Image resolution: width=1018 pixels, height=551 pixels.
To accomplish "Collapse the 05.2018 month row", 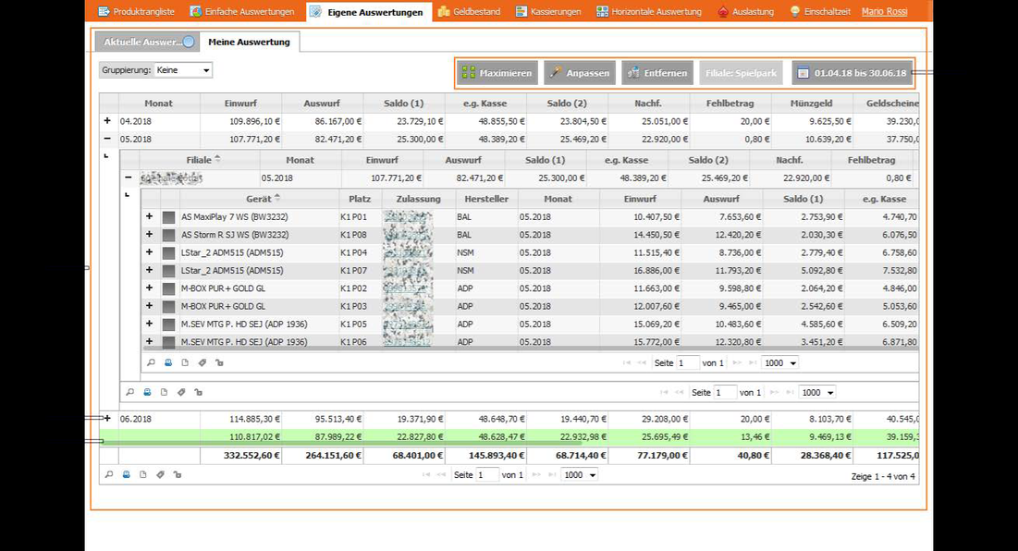I will 107,139.
